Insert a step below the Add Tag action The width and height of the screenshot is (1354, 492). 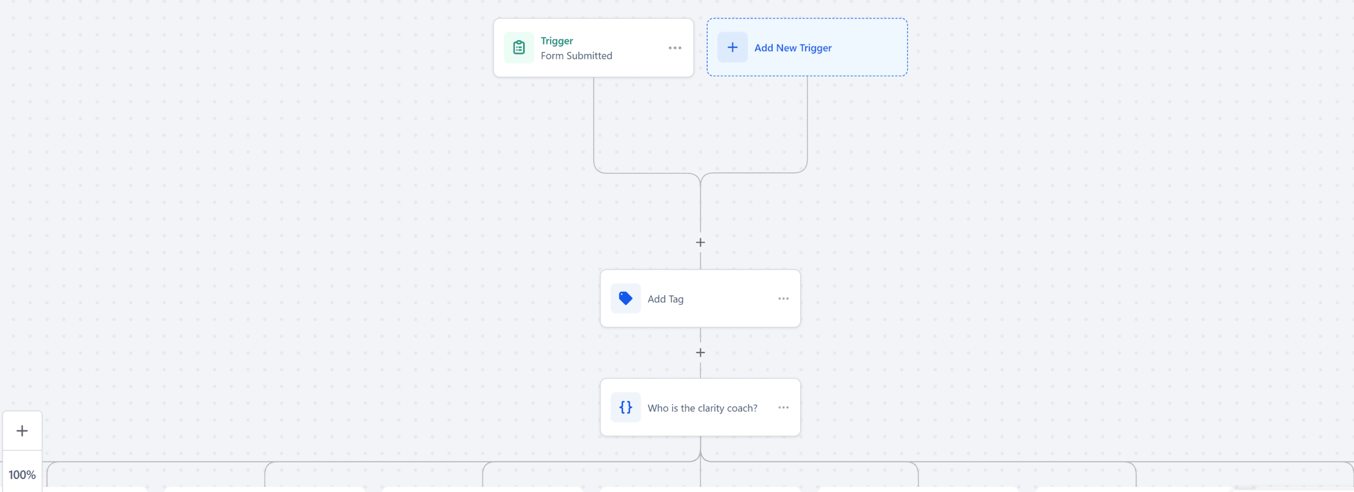(x=700, y=352)
